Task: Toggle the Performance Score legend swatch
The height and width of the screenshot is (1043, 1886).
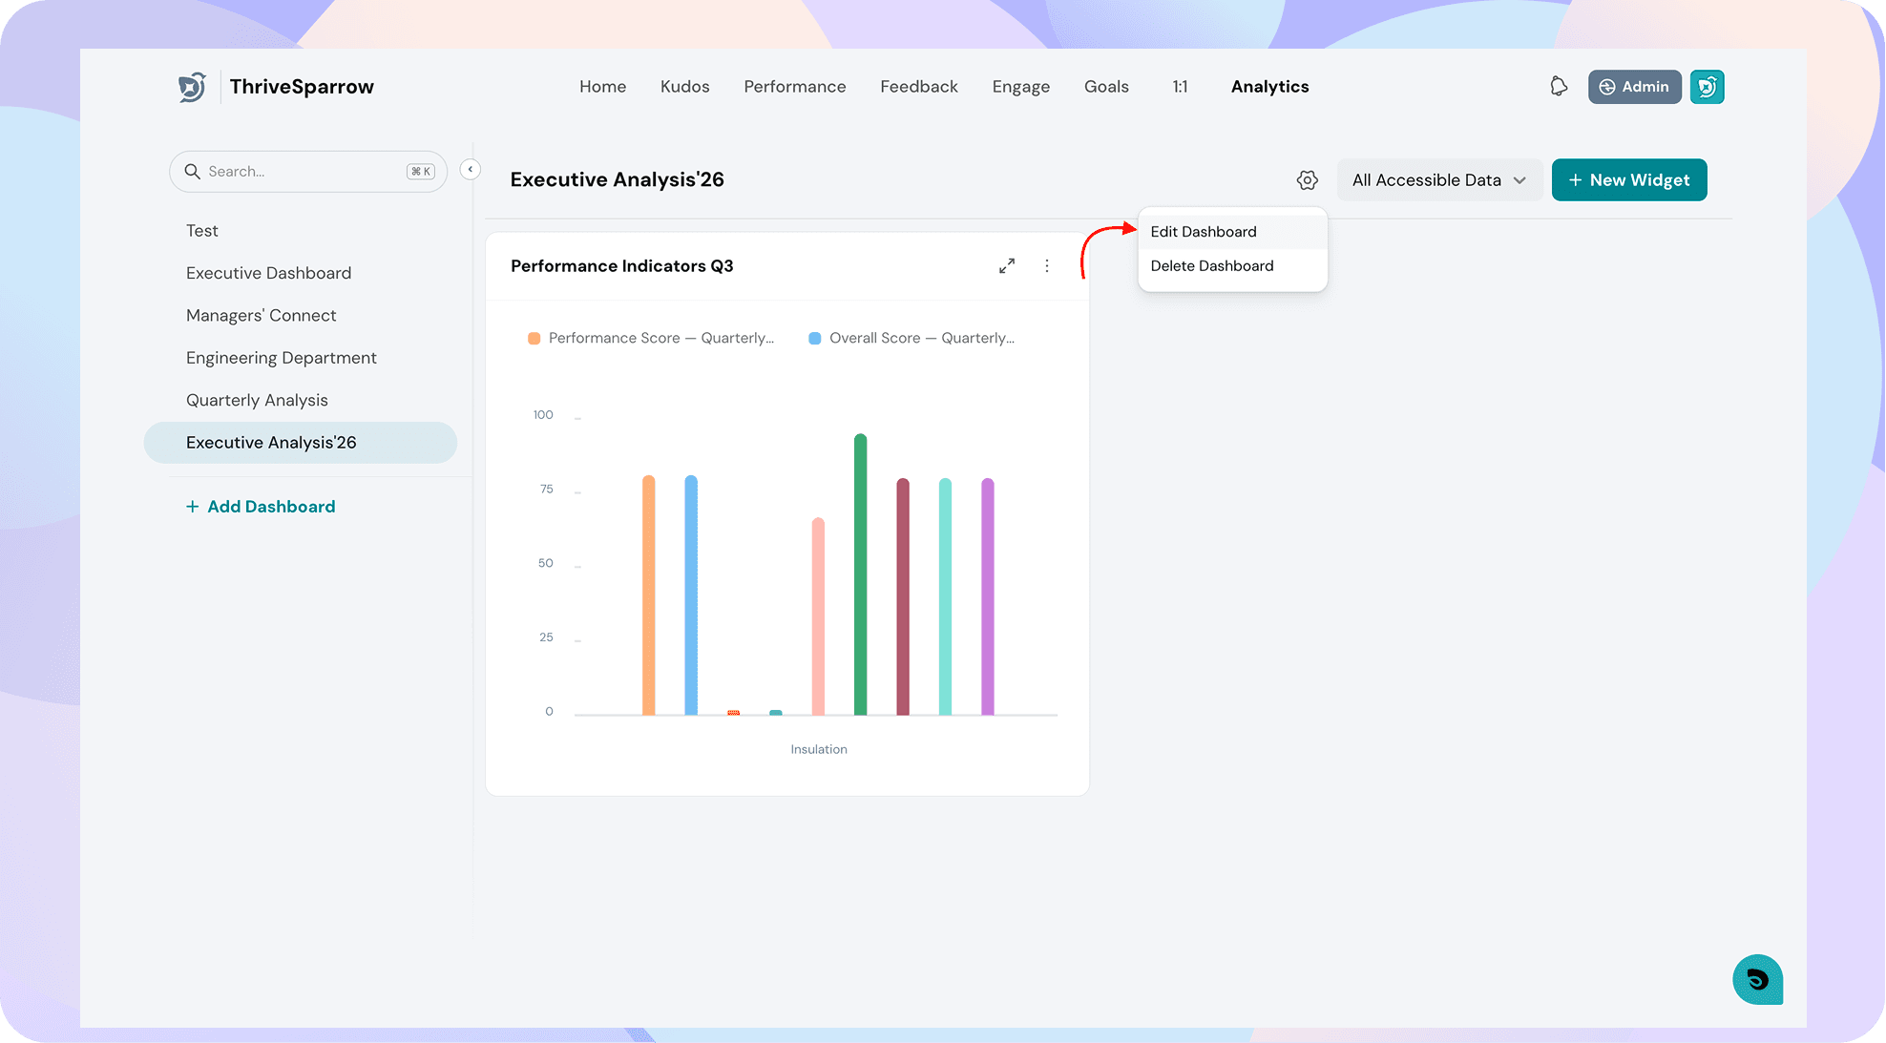Action: pos(534,339)
